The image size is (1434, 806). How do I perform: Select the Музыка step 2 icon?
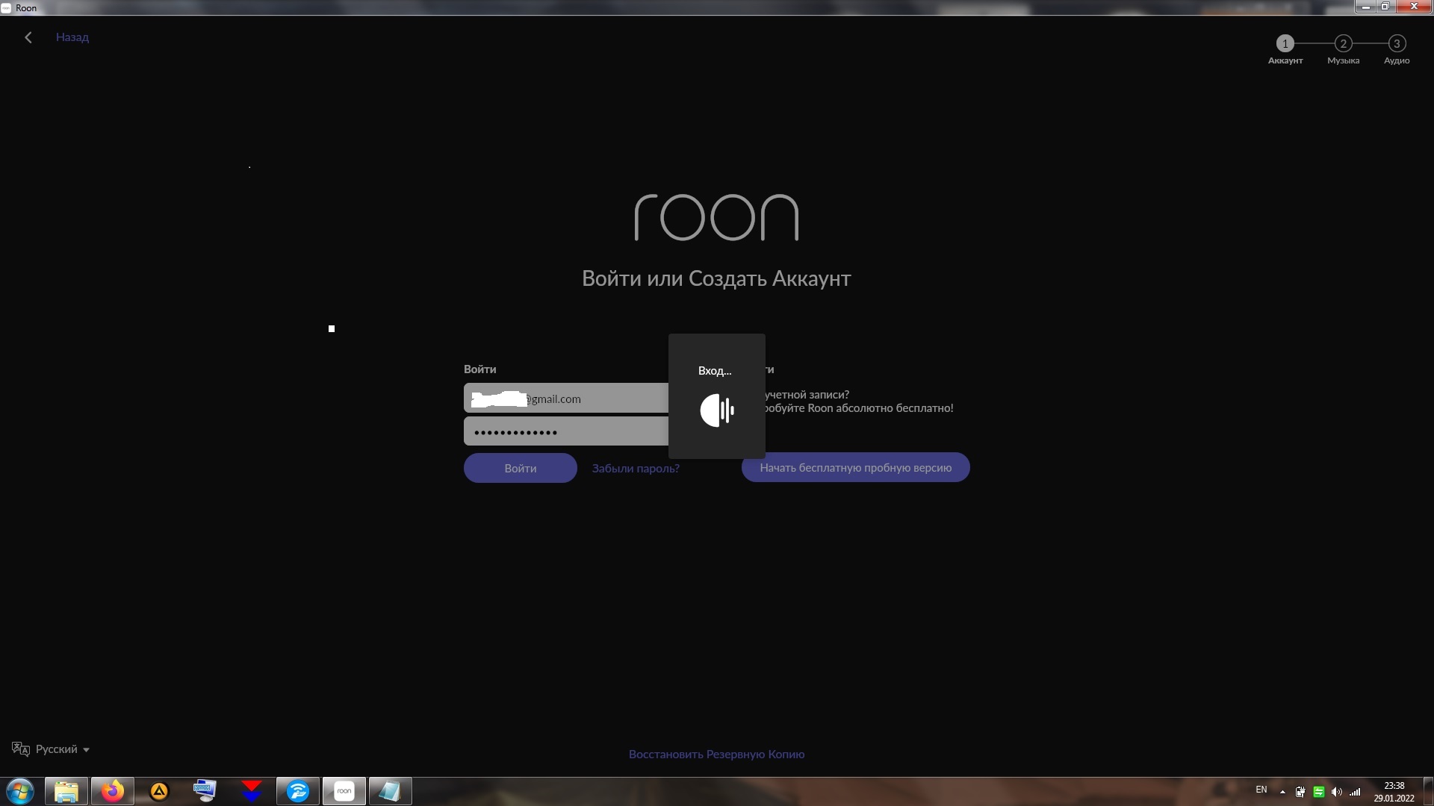[x=1342, y=43]
